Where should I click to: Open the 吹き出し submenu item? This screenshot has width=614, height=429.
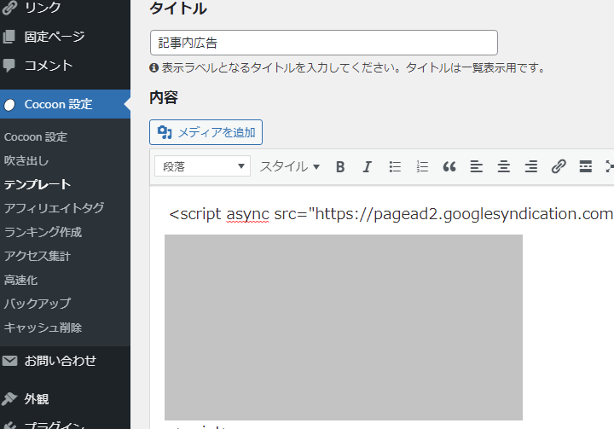pyautogui.click(x=26, y=160)
